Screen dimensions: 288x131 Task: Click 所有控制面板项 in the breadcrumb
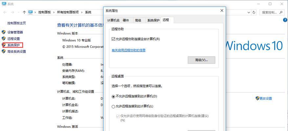[x=68, y=12]
